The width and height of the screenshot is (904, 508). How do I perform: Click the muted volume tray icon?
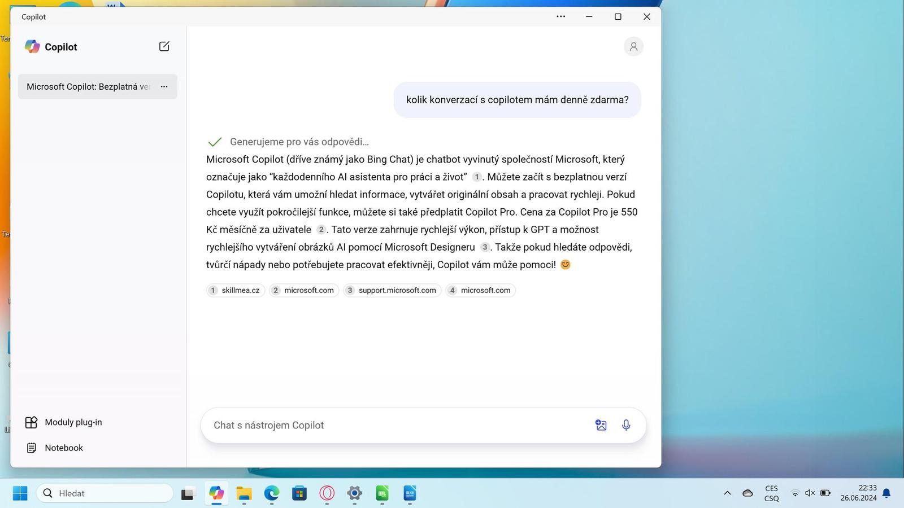click(x=810, y=493)
